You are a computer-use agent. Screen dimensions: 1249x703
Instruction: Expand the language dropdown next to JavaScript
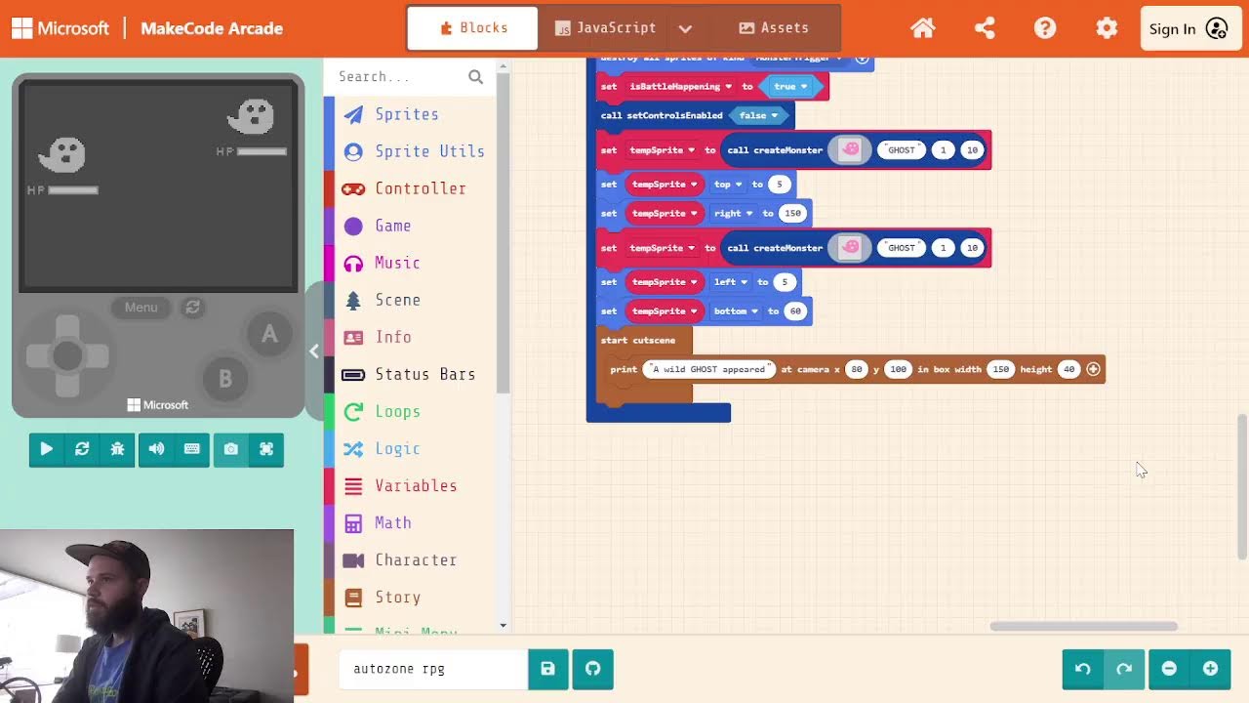pos(685,28)
